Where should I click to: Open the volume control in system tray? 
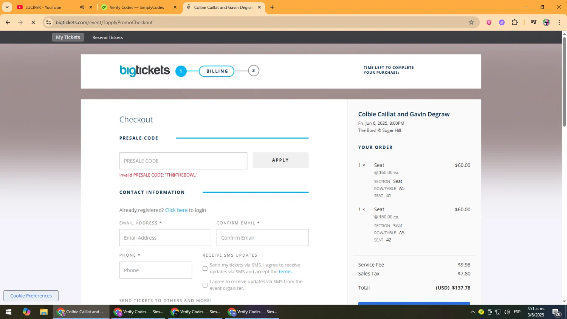pyautogui.click(x=507, y=312)
